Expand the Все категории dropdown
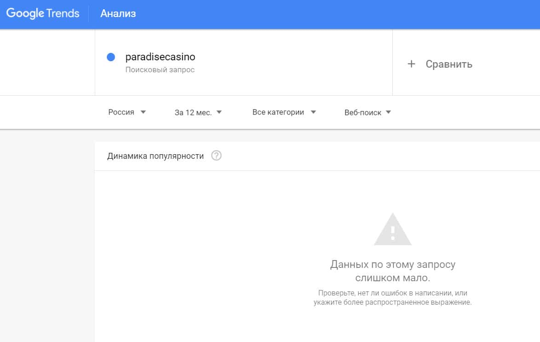The height and width of the screenshot is (342, 540). (278, 112)
